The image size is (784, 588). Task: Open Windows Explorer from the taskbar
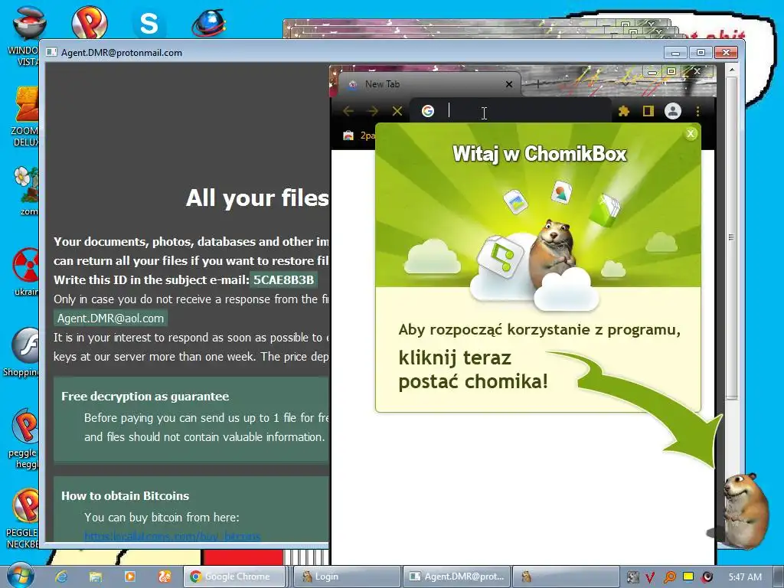click(x=96, y=577)
